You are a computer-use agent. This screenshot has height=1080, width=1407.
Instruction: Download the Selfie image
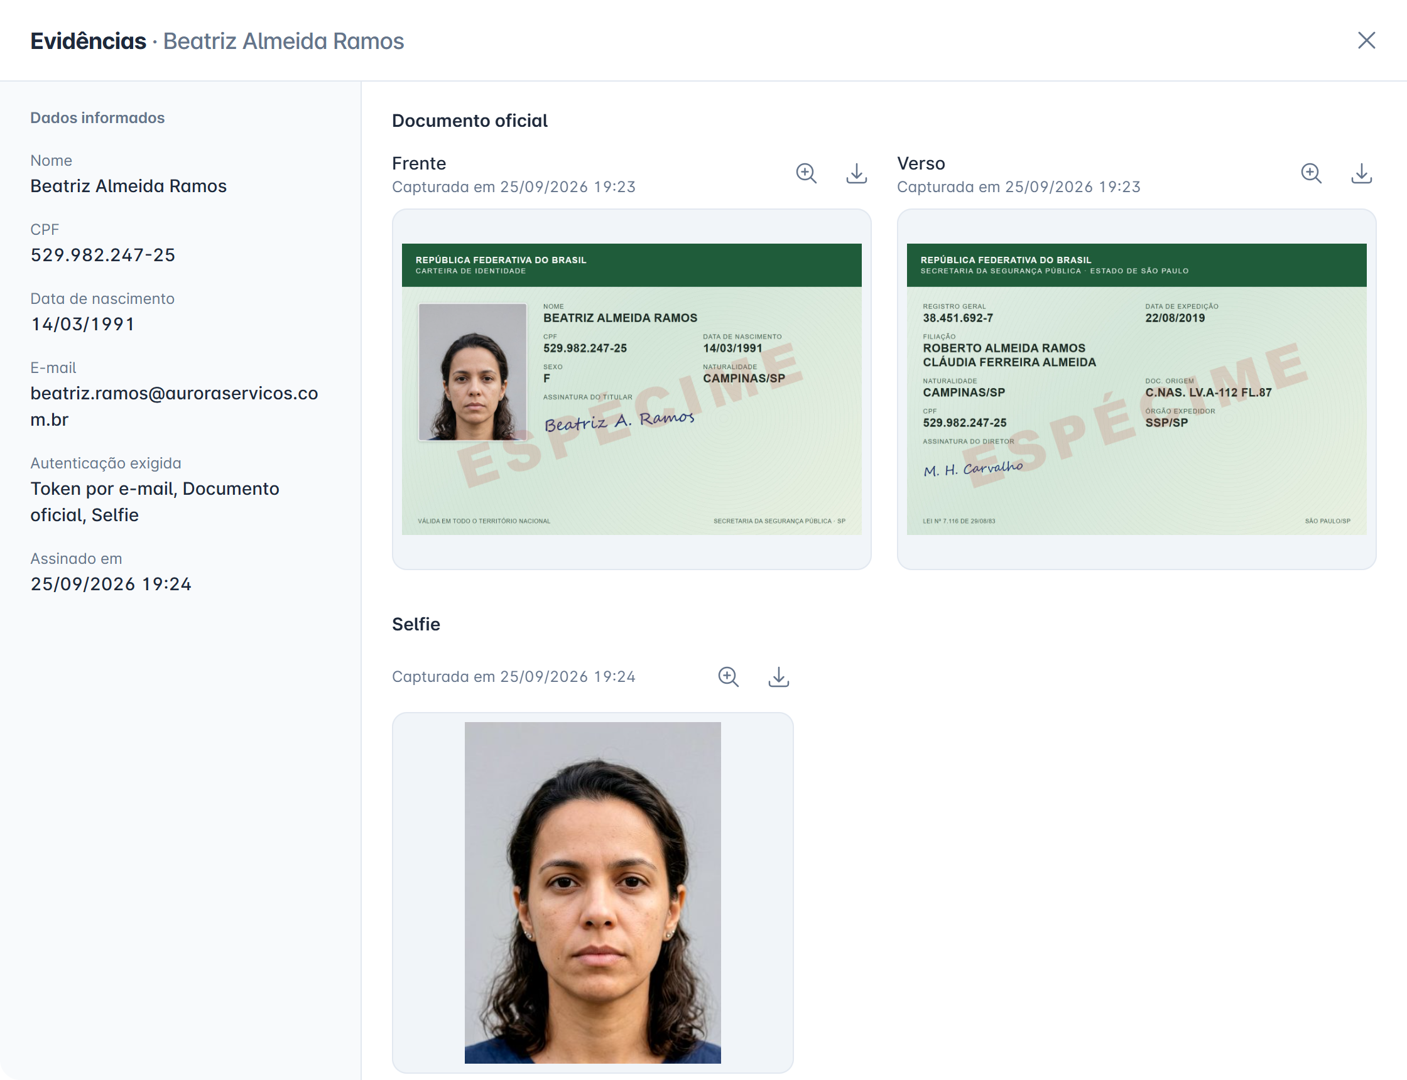tap(778, 677)
